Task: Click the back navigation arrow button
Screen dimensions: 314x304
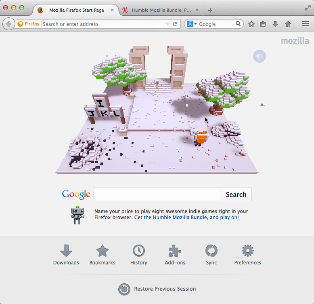Action: tap(8, 24)
